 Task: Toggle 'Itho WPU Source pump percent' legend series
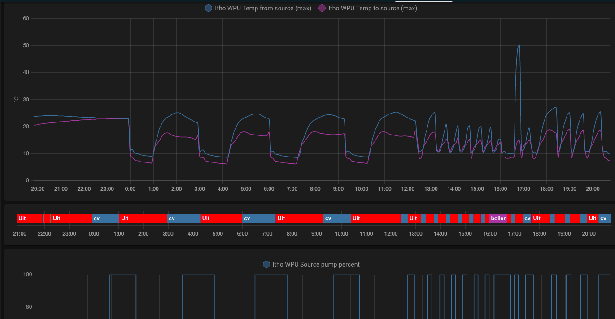311,264
